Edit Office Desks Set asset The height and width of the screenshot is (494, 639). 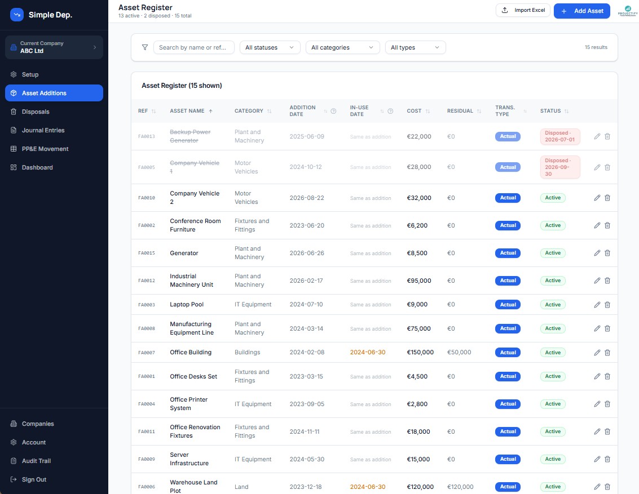coord(597,376)
